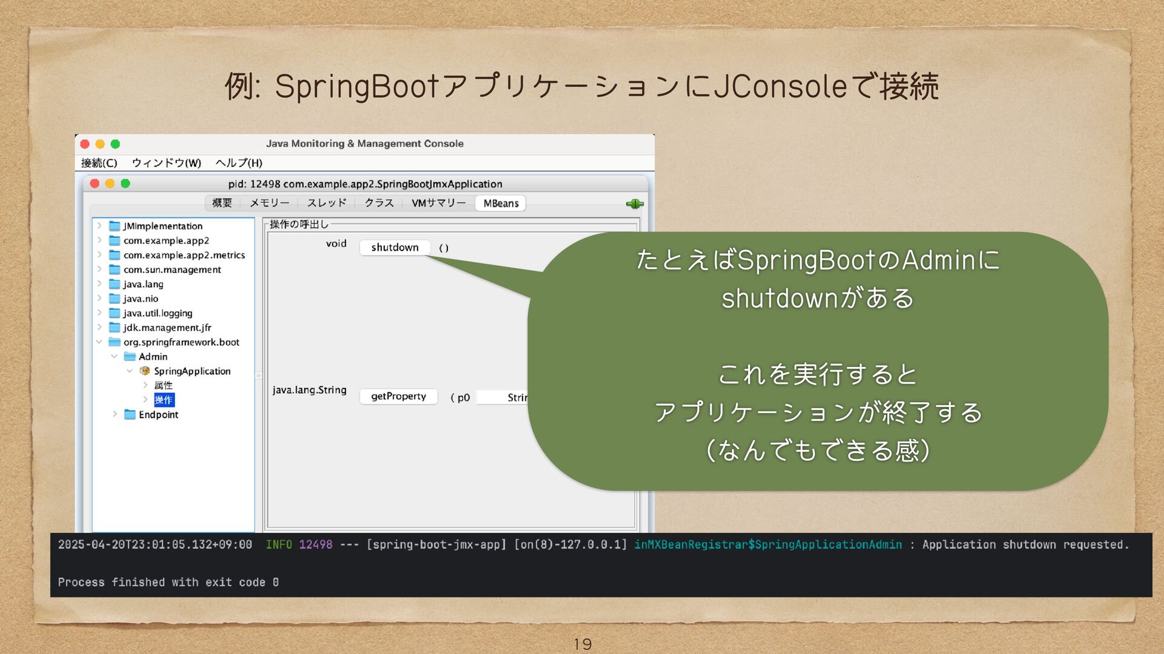
Task: Select the VMサマリー tab
Action: click(x=438, y=203)
